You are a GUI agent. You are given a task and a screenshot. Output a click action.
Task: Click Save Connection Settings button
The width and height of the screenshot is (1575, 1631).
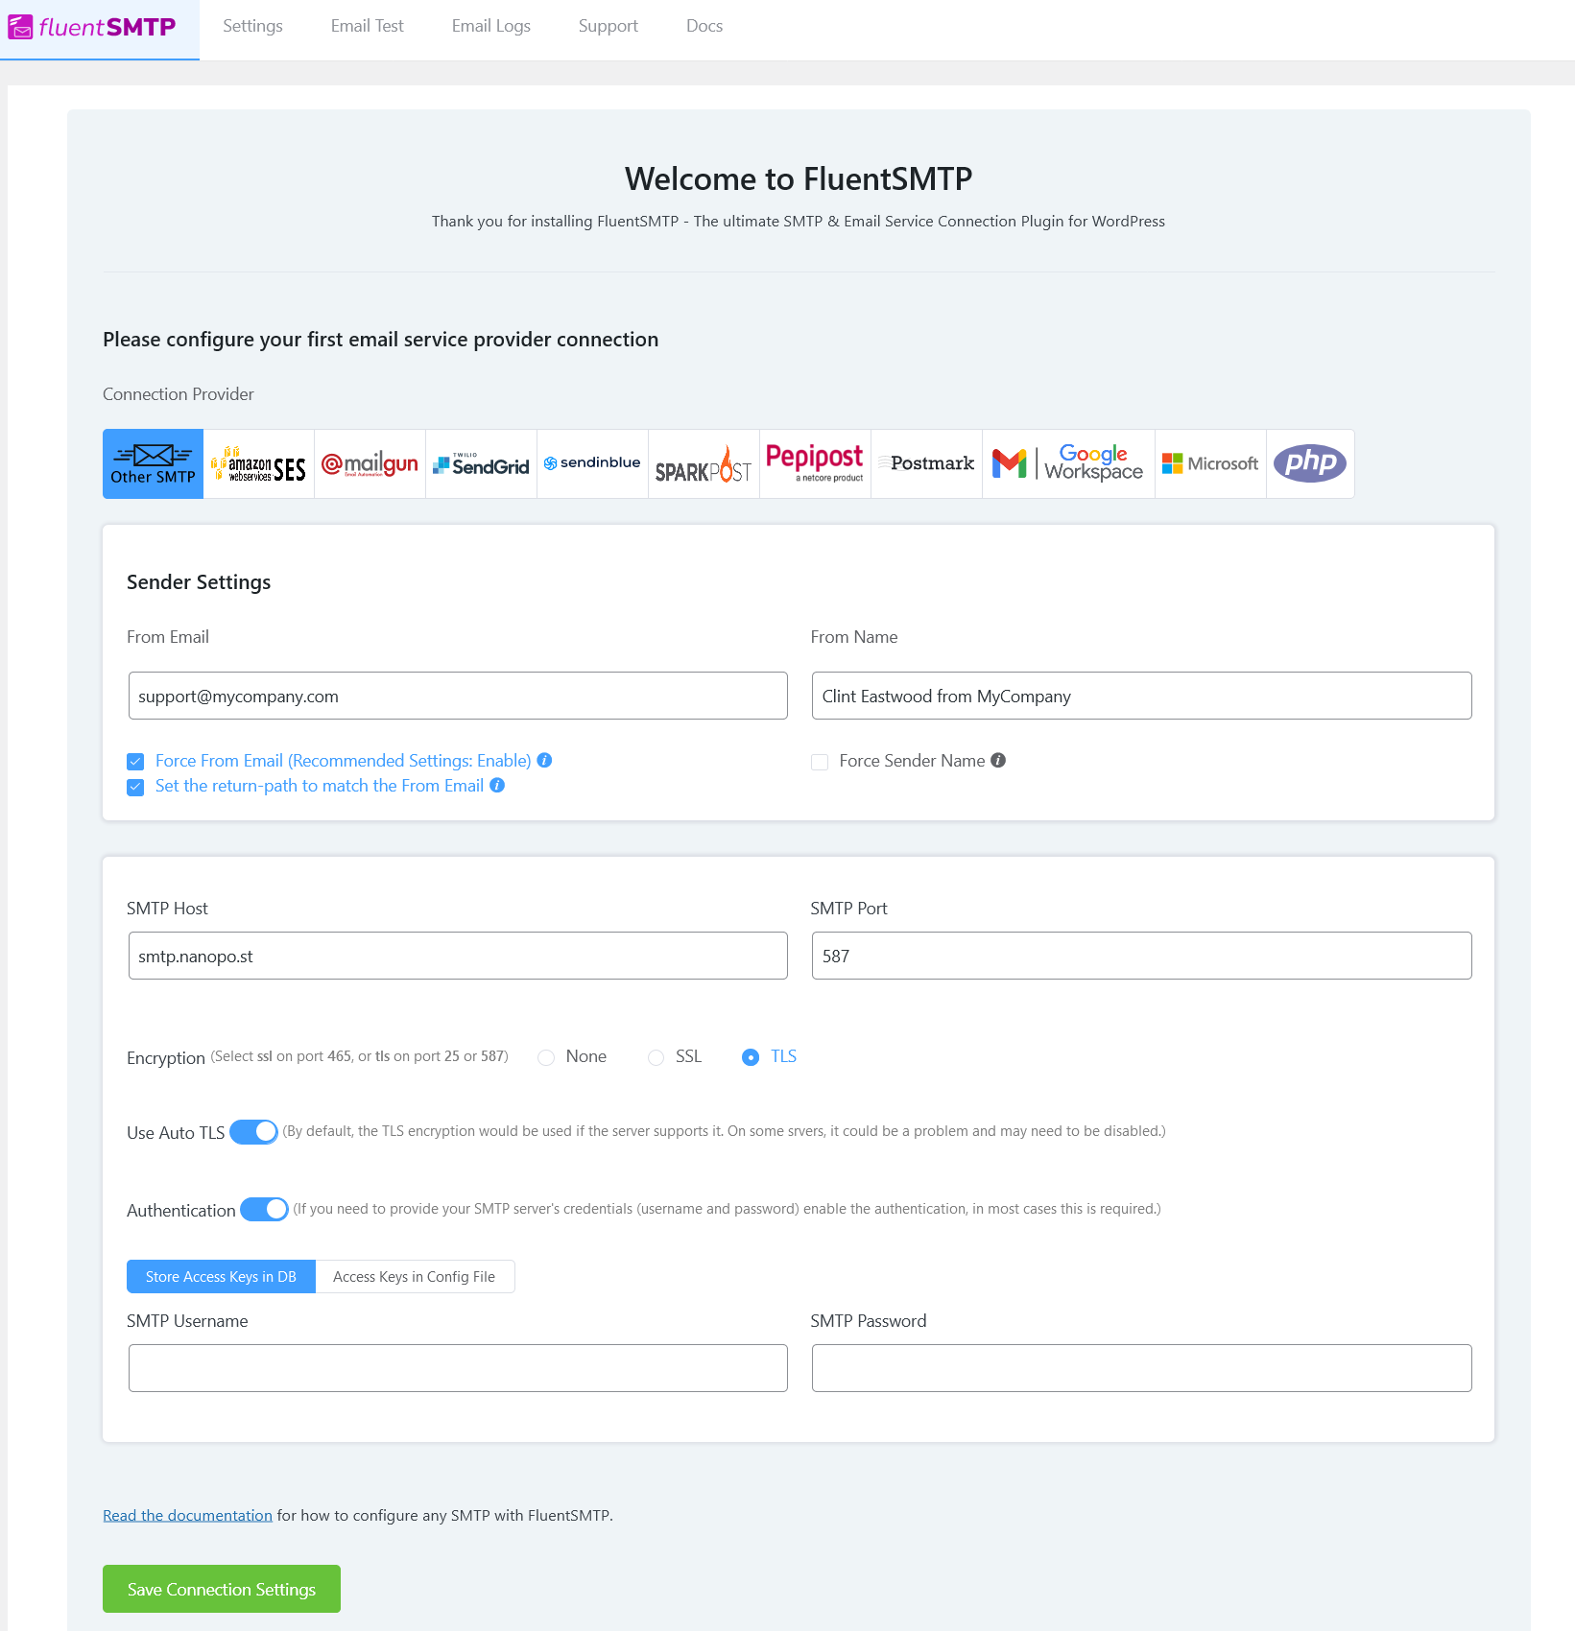pyautogui.click(x=222, y=1589)
